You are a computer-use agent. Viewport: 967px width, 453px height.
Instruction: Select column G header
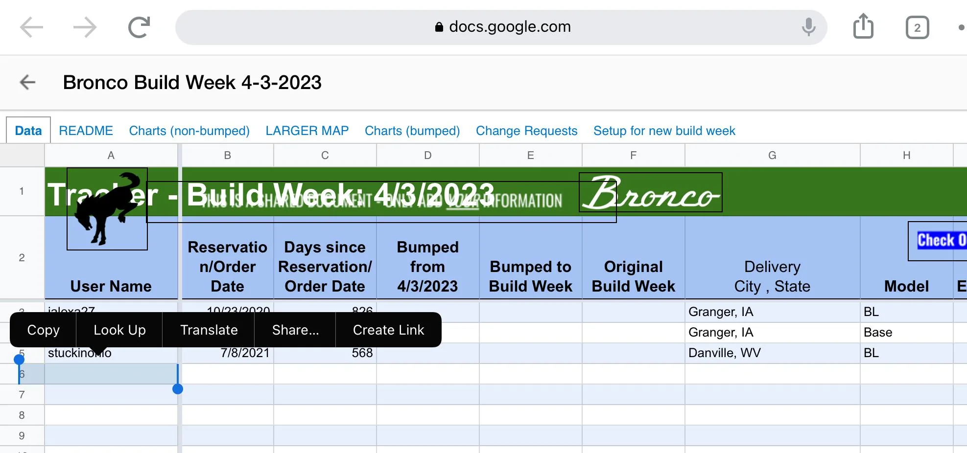(773, 156)
